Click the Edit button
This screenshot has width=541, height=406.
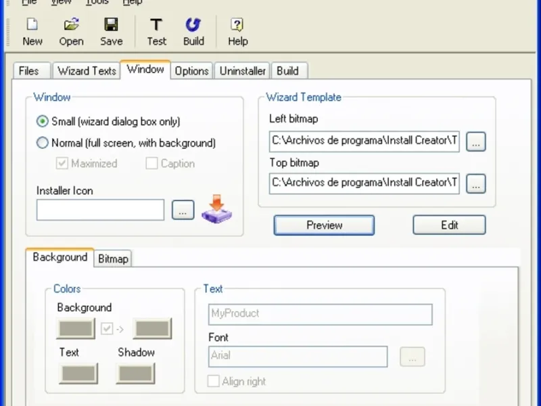pyautogui.click(x=449, y=225)
